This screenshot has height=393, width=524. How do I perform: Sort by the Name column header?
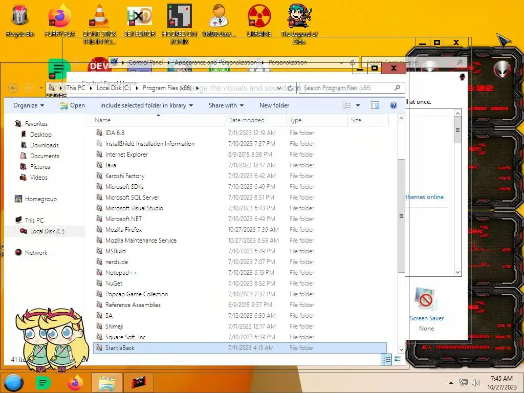coord(156,120)
